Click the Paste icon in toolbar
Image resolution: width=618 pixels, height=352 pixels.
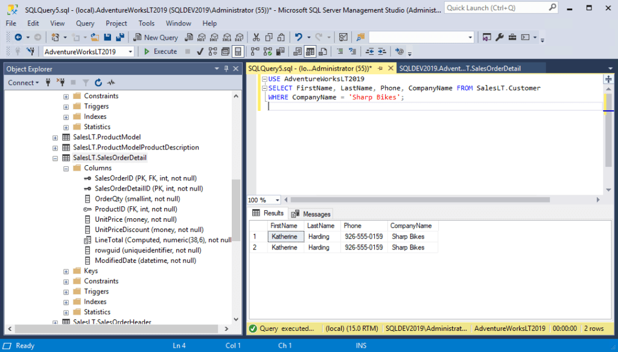(x=281, y=37)
